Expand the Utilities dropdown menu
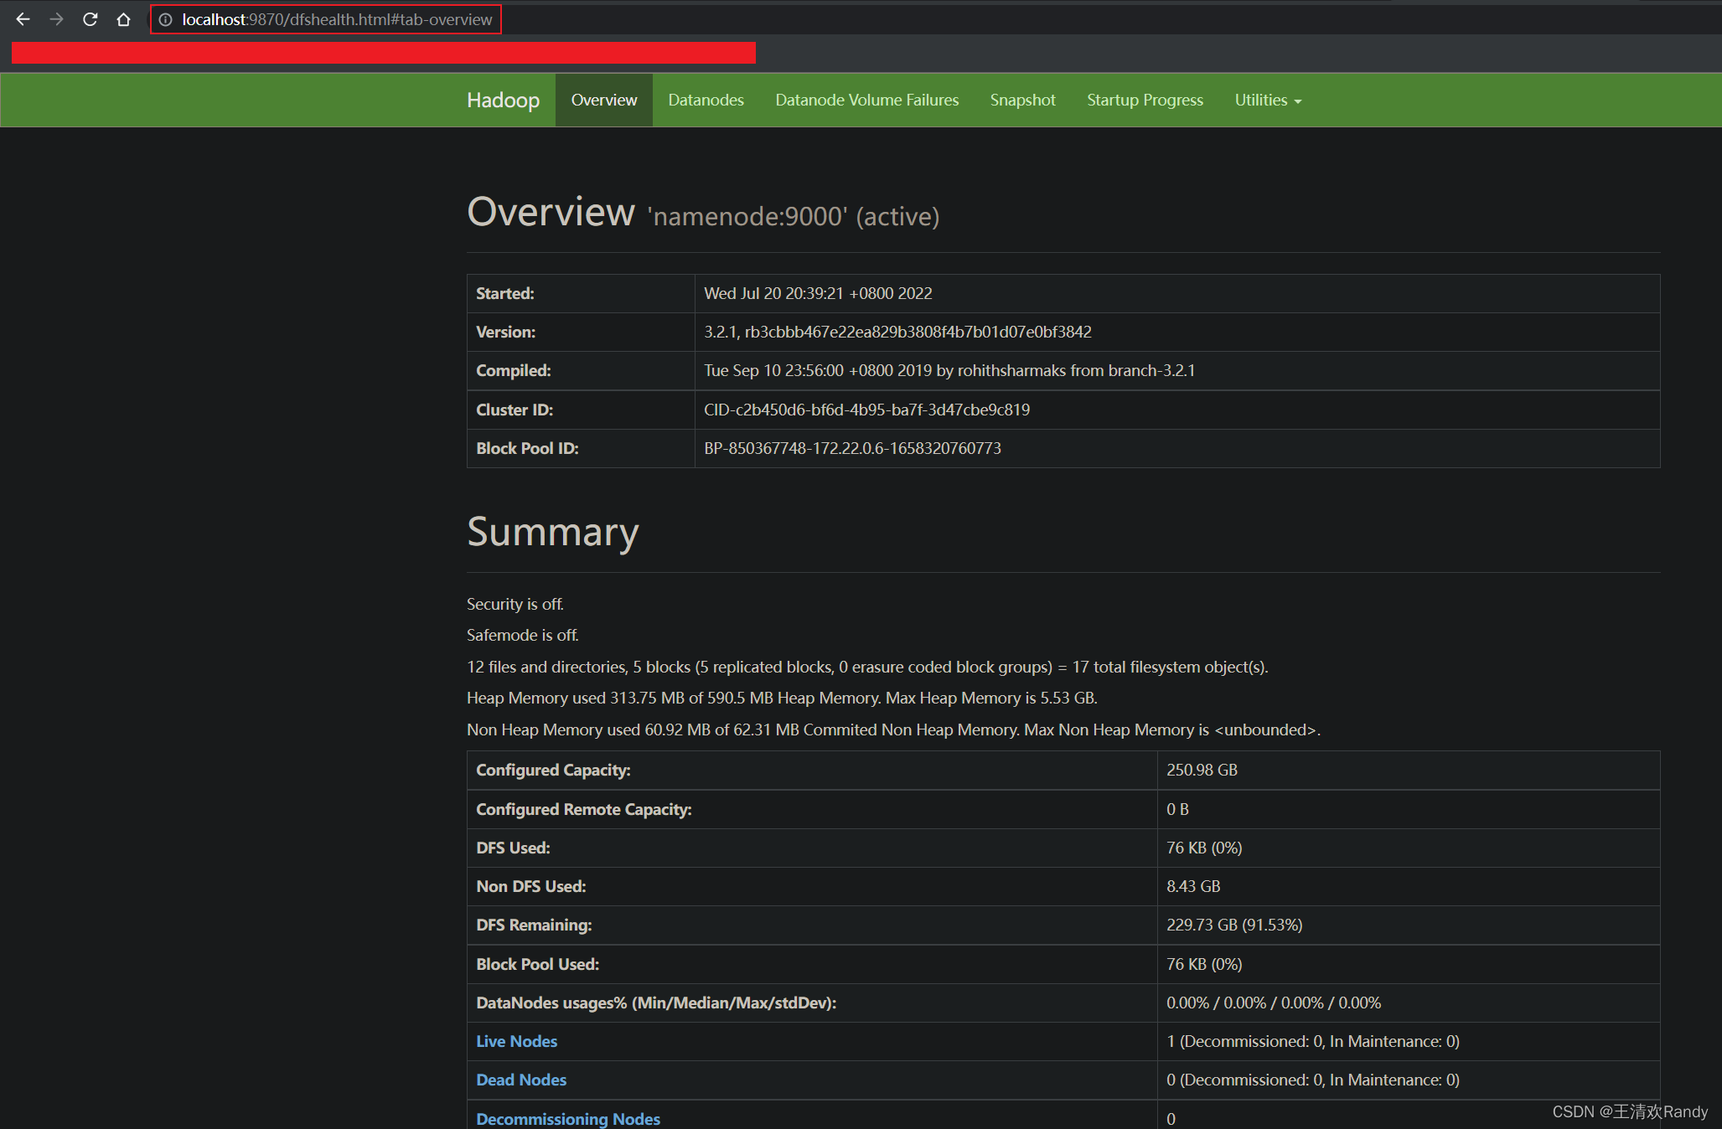 click(x=1268, y=100)
